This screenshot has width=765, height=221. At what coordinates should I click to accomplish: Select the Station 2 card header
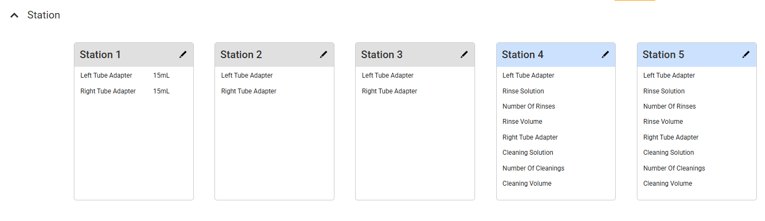[266, 55]
